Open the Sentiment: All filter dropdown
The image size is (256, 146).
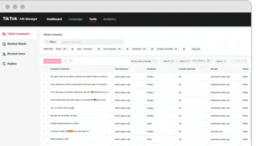[140, 49]
